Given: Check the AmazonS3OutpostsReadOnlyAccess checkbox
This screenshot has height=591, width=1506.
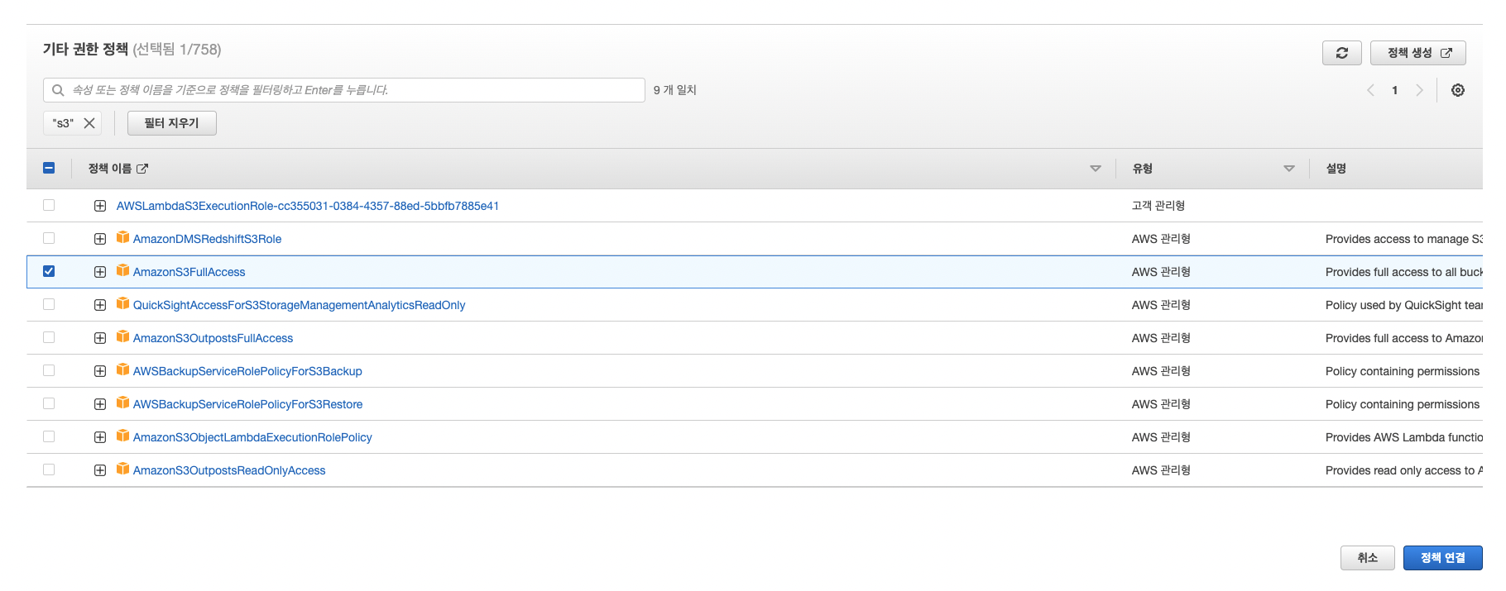Looking at the screenshot, I should [49, 469].
